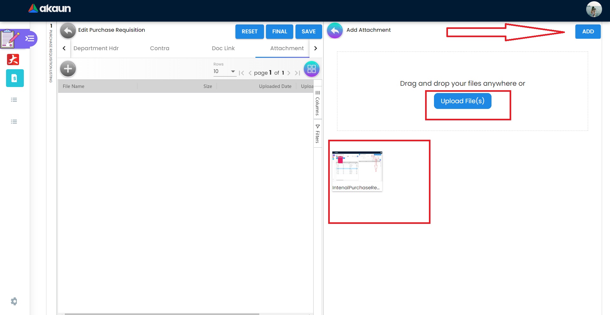Click the FINAL button

pos(280,31)
